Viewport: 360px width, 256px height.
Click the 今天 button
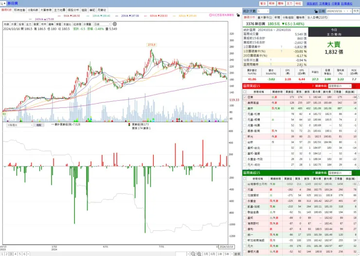click(356, 11)
